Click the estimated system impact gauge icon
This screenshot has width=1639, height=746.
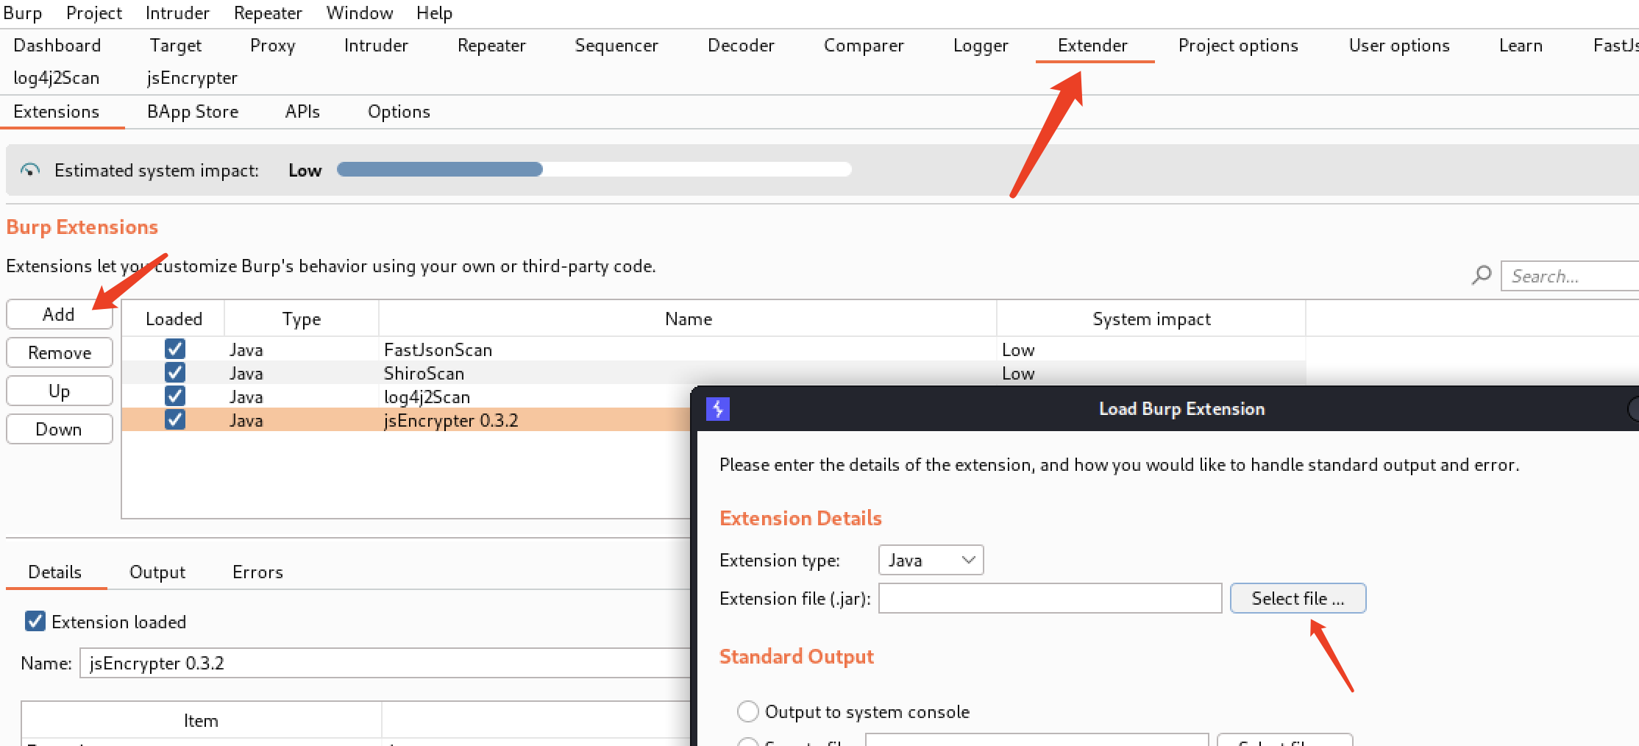point(30,170)
